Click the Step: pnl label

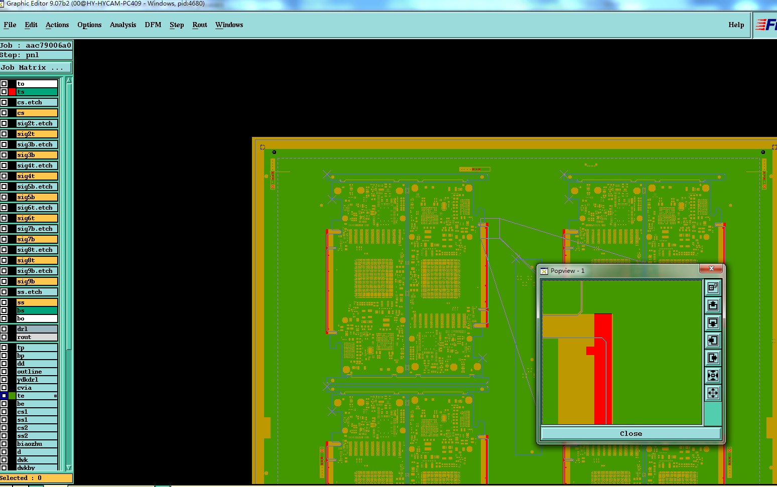36,55
